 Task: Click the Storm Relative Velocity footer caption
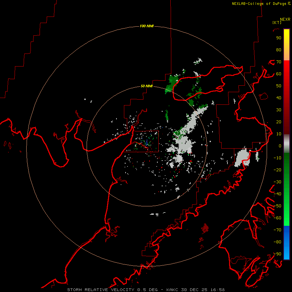146,290
